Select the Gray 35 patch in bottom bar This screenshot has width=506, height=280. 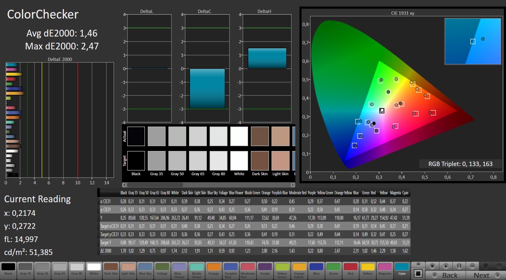pos(25,270)
